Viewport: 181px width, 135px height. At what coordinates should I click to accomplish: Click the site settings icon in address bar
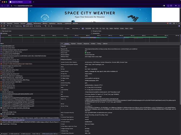(x=11, y=6)
